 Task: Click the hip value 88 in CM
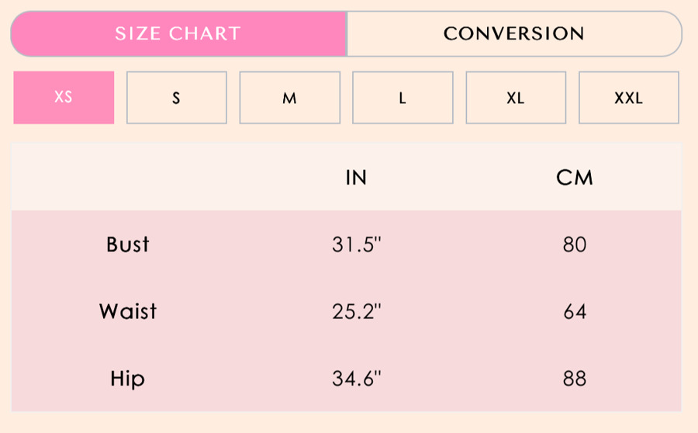575,379
